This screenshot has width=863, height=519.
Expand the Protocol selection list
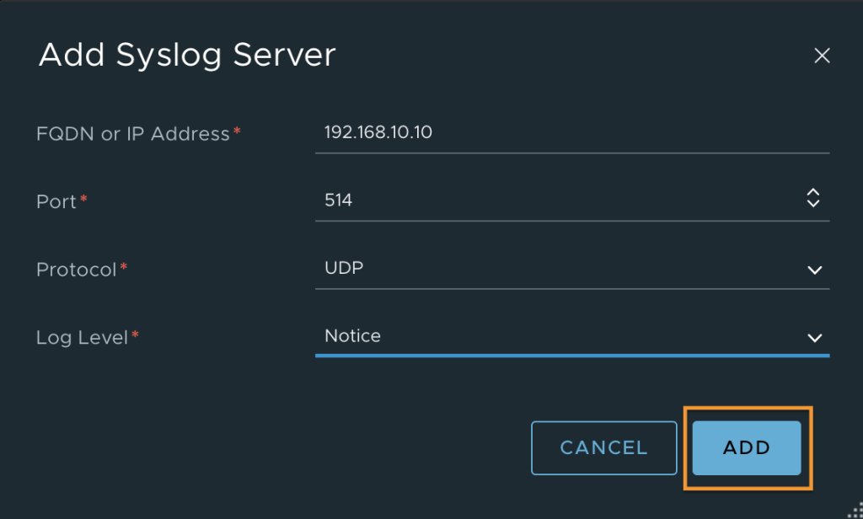click(813, 270)
